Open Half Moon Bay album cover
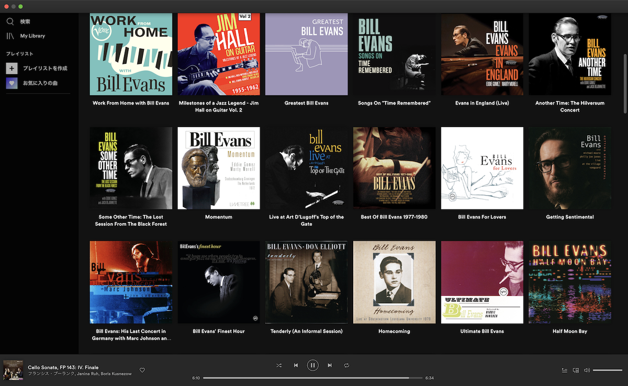This screenshot has width=628, height=386. (x=570, y=282)
